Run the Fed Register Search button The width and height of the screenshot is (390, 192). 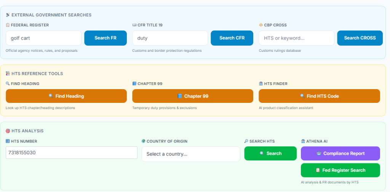pyautogui.click(x=340, y=170)
